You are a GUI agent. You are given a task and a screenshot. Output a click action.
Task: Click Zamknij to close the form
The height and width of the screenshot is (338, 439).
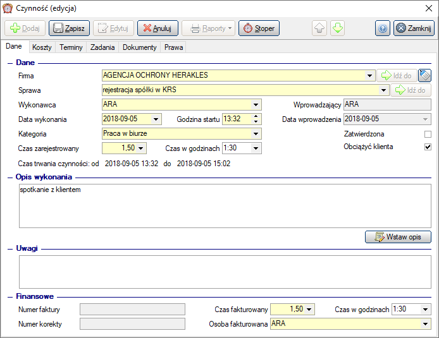click(x=413, y=28)
